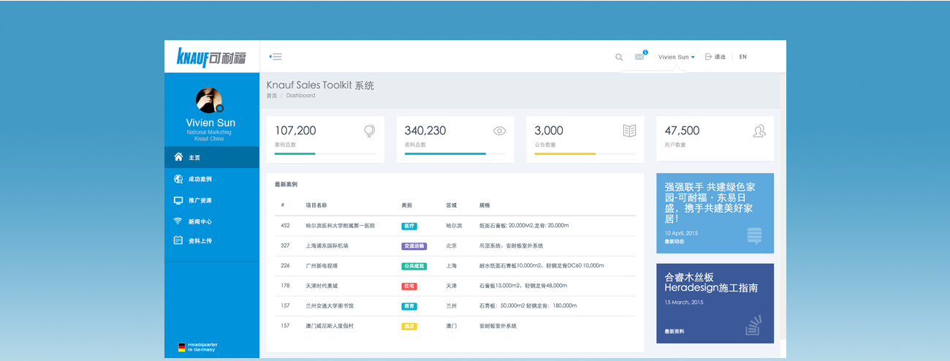Open the 资料上传 menu item

[x=212, y=240]
